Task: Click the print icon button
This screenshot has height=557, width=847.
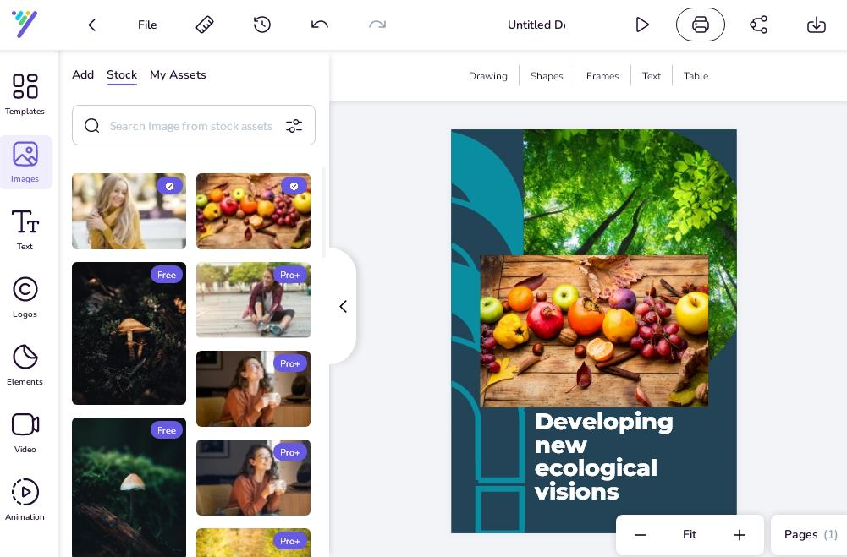Action: 700,25
